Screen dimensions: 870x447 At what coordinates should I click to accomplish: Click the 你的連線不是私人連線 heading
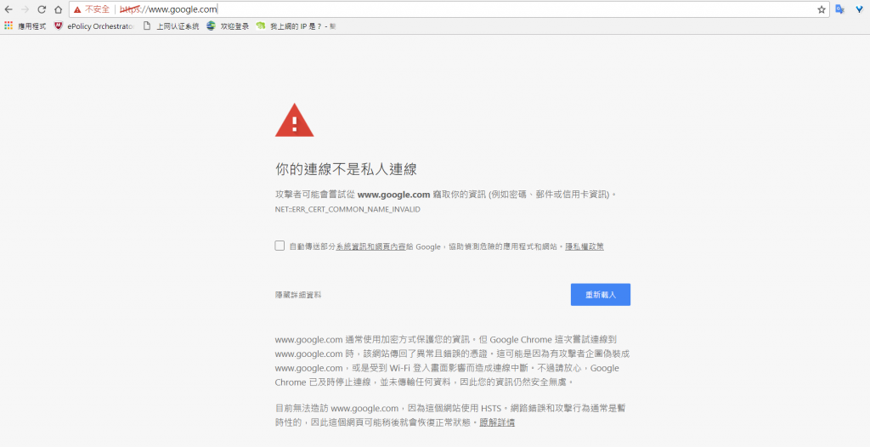pyautogui.click(x=346, y=169)
